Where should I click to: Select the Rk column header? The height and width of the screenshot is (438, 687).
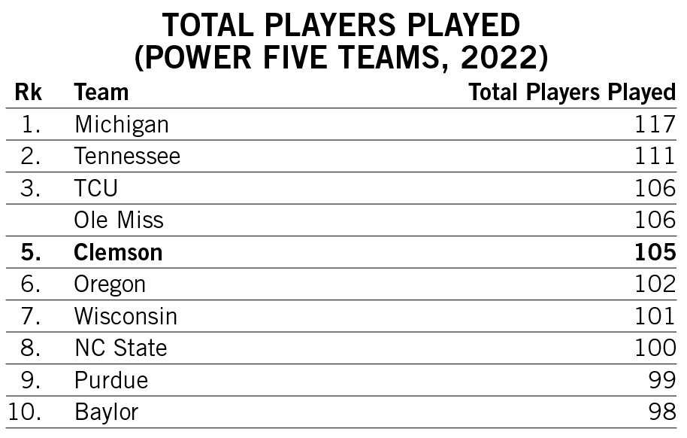click(28, 92)
